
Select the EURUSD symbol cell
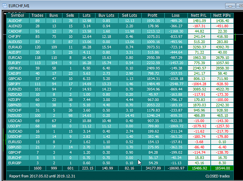point(17,142)
